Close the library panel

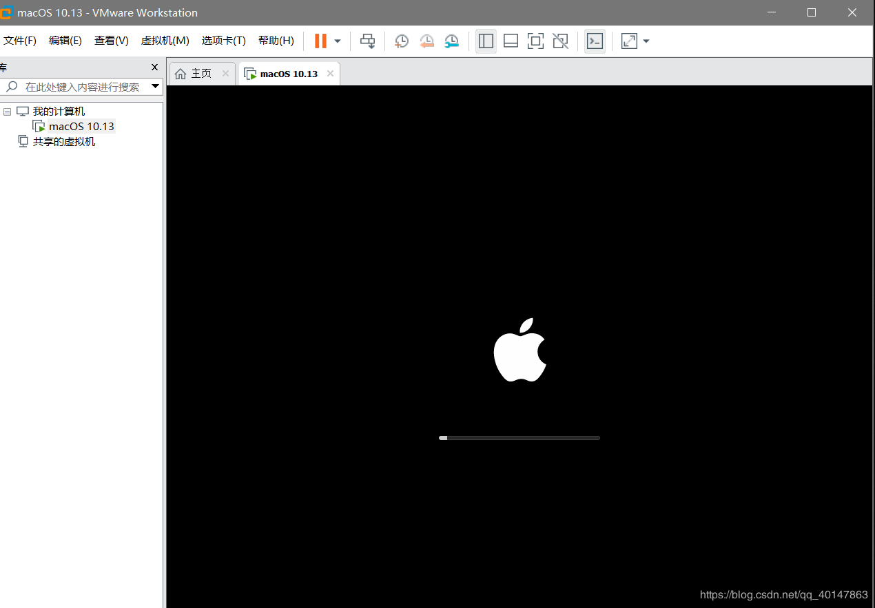point(154,67)
